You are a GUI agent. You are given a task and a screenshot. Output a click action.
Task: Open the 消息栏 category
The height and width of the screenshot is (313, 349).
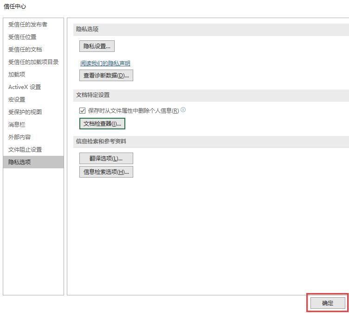point(17,125)
